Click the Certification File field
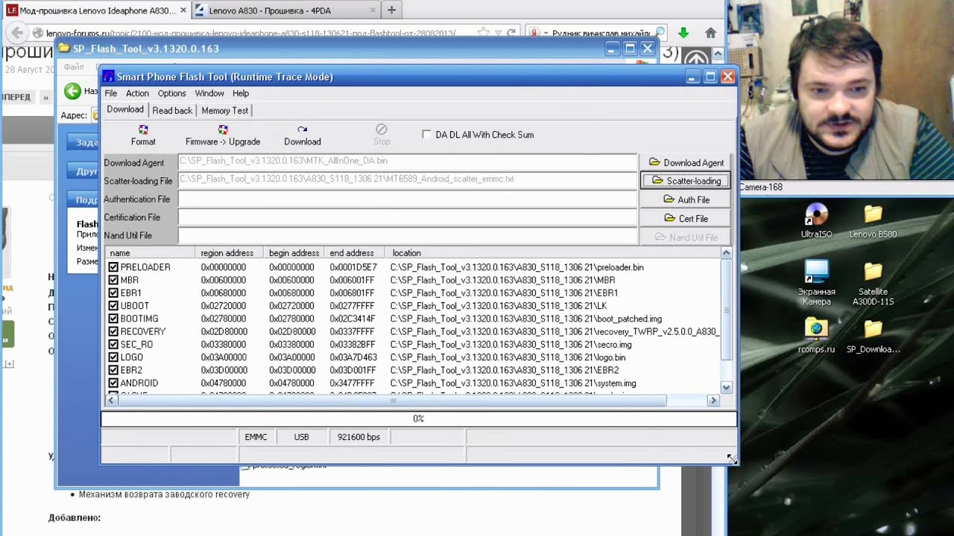 tap(408, 217)
